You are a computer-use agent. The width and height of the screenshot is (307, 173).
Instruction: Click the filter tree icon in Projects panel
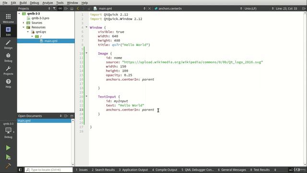[54, 9]
